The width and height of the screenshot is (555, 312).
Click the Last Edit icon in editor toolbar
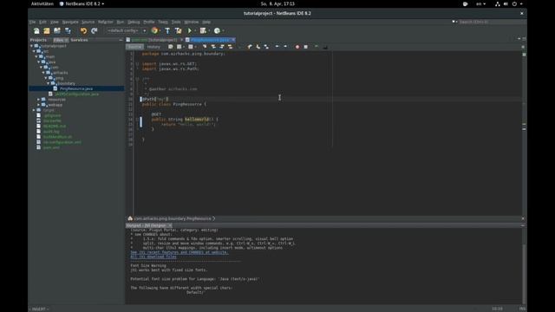click(171, 47)
